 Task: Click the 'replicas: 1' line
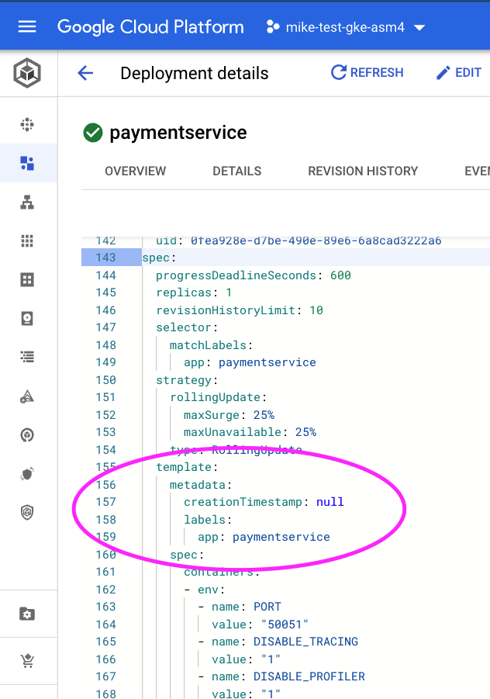coord(194,292)
